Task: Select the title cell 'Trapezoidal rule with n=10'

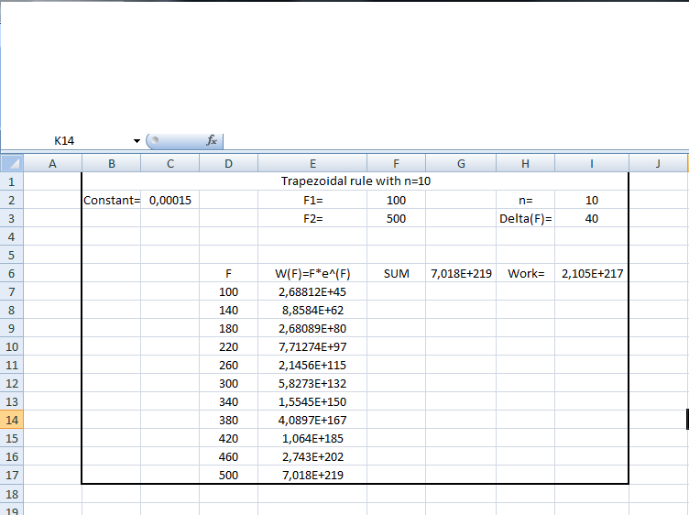Action: (x=355, y=181)
